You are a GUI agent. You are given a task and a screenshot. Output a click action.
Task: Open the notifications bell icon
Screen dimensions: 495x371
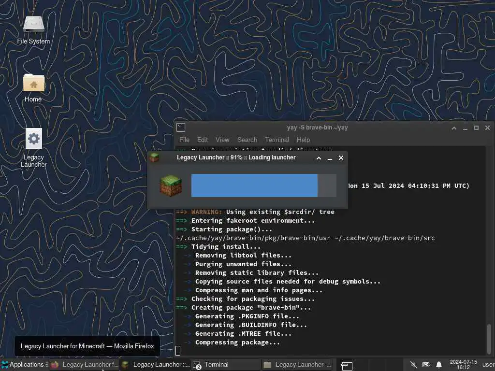coord(439,365)
